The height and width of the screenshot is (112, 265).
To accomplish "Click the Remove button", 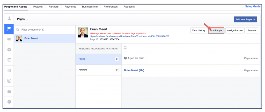I will pos(252,30).
